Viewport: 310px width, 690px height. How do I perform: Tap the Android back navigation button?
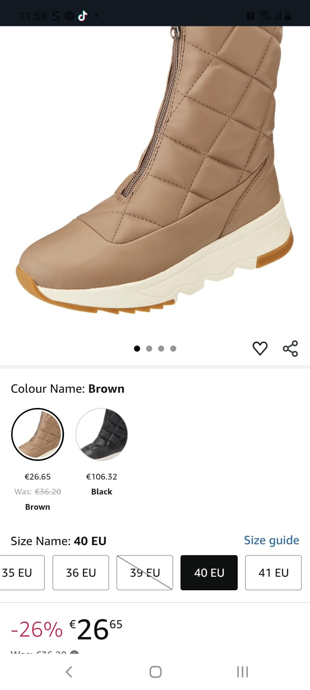click(69, 671)
